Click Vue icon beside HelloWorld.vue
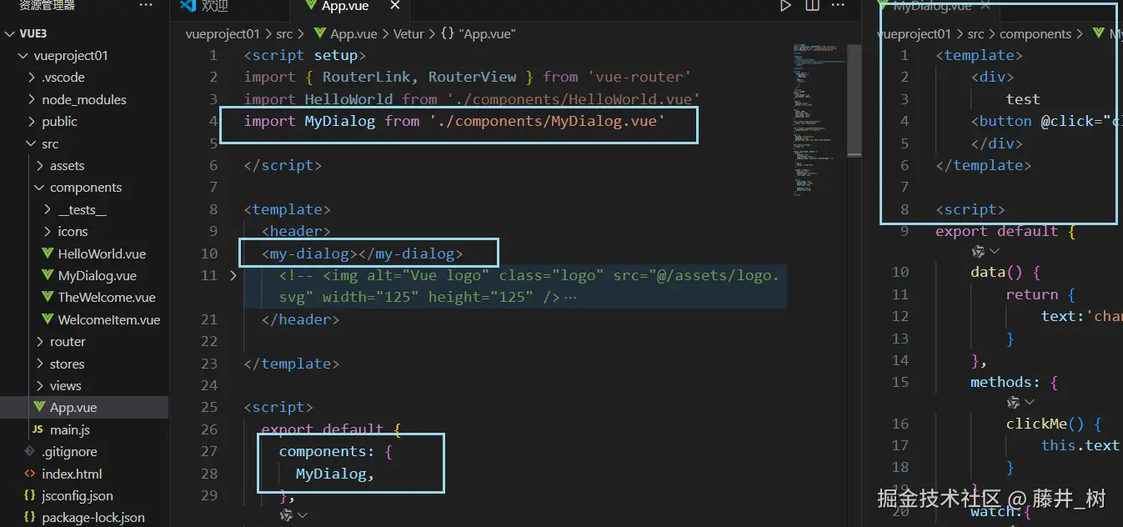The width and height of the screenshot is (1123, 527). coord(48,253)
